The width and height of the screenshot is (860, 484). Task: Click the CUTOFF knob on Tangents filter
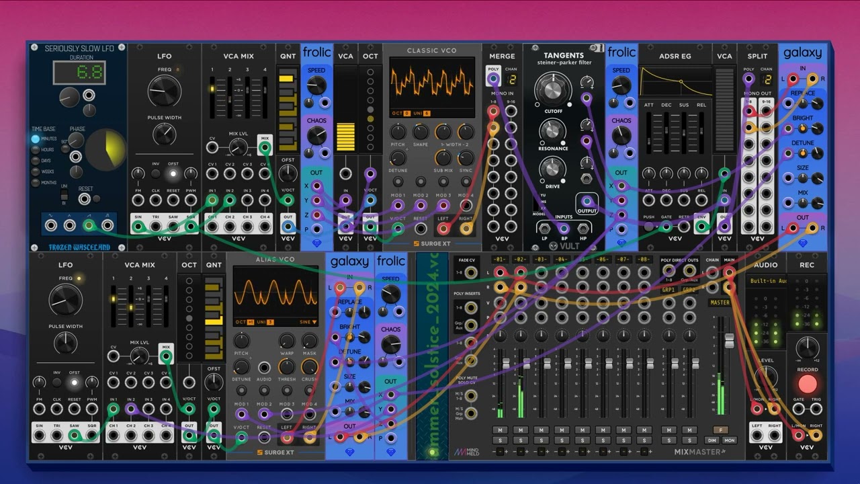(x=552, y=89)
